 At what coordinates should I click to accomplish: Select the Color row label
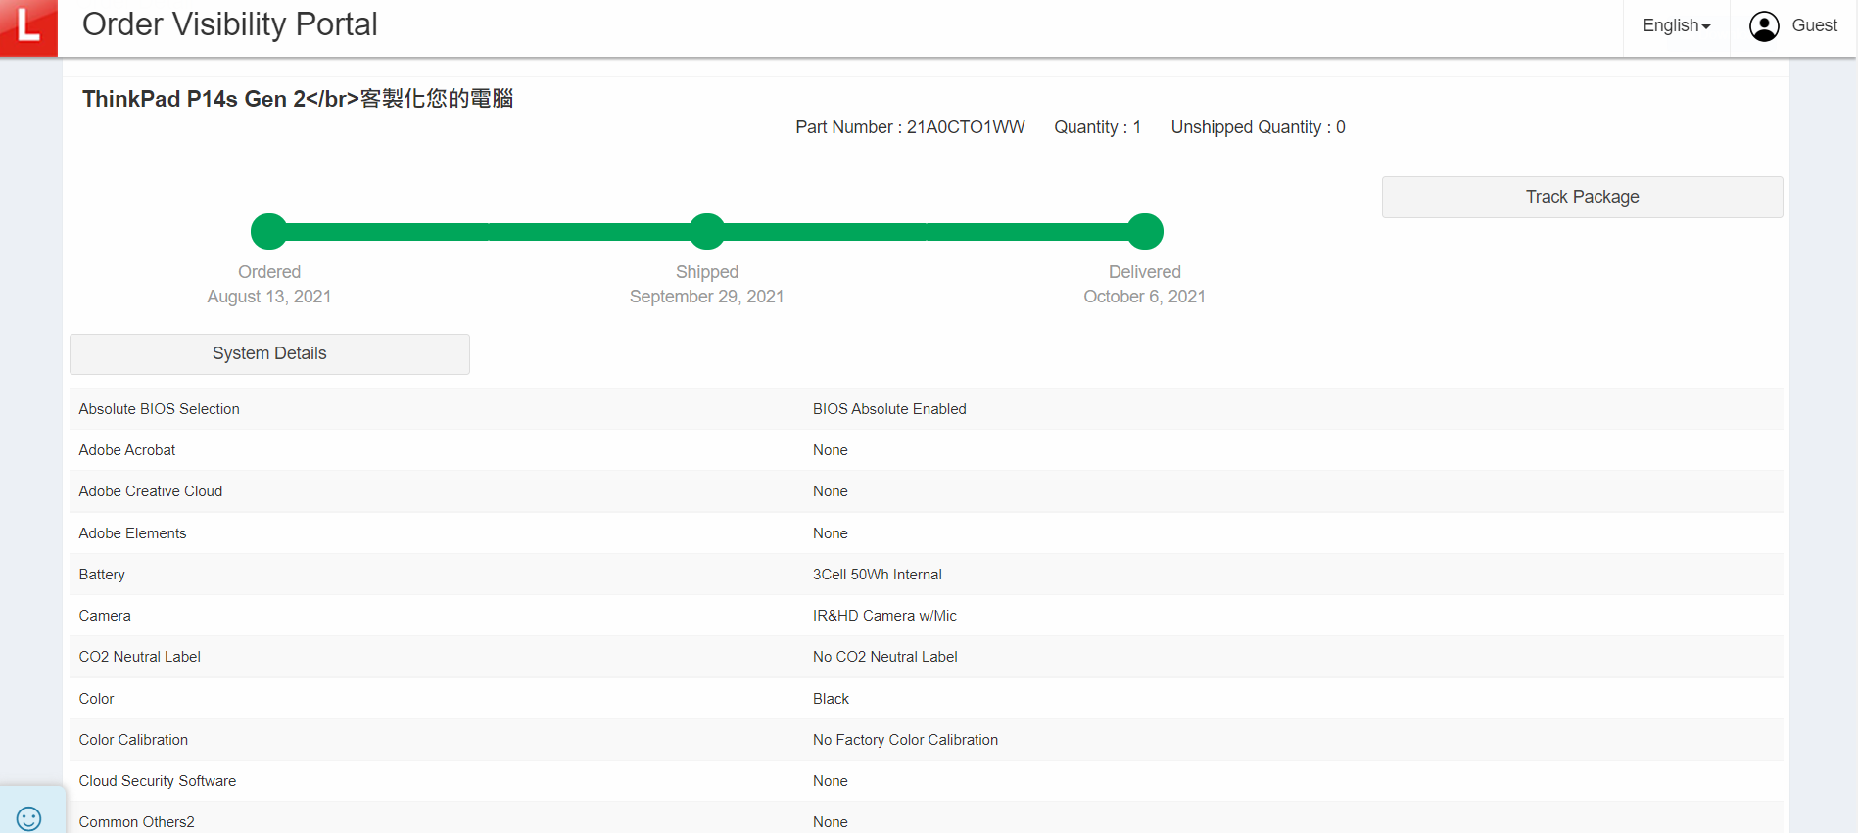coord(96,699)
